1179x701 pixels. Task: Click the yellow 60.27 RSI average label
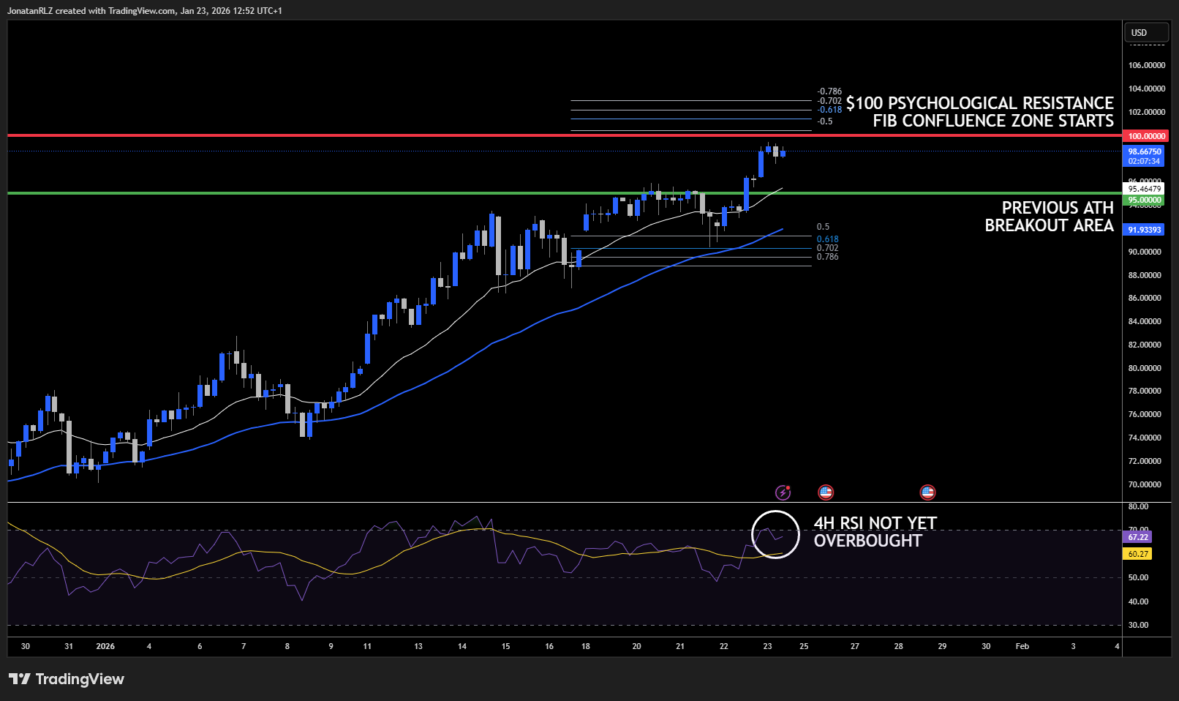tap(1137, 554)
